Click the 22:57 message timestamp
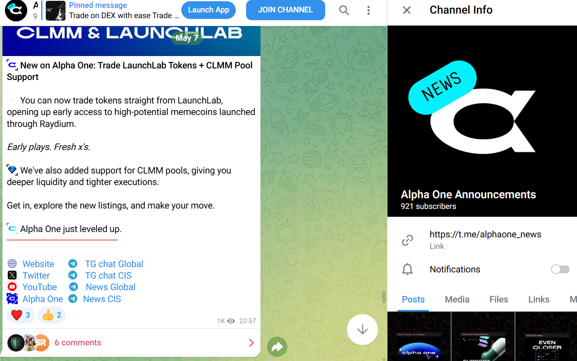The width and height of the screenshot is (577, 361). (x=248, y=321)
